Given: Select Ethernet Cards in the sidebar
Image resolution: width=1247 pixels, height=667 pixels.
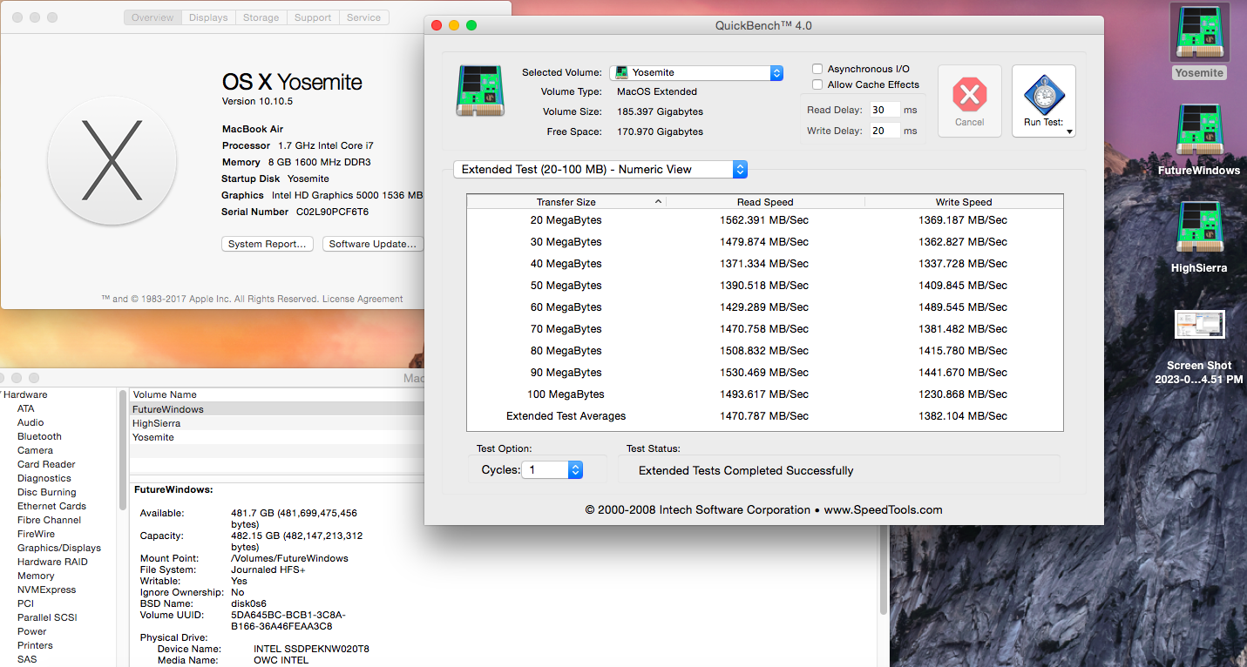Looking at the screenshot, I should click(51, 506).
